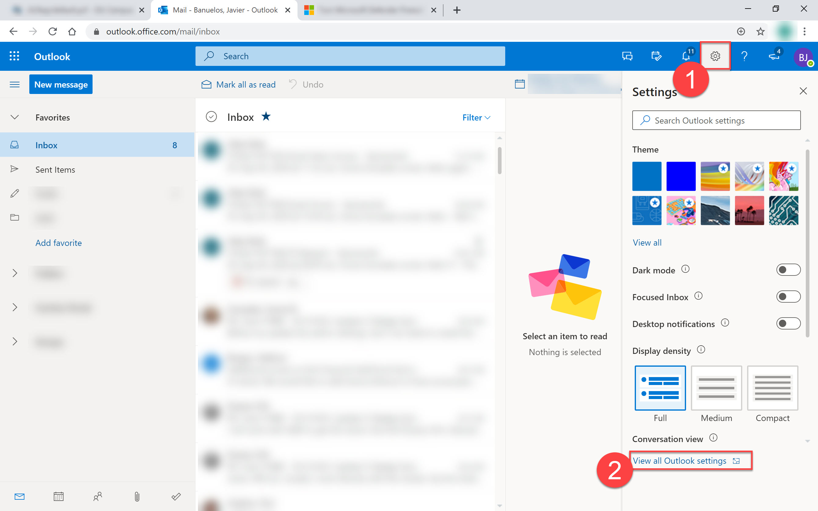Click the Desktop notifications info icon
The width and height of the screenshot is (818, 511).
725,323
